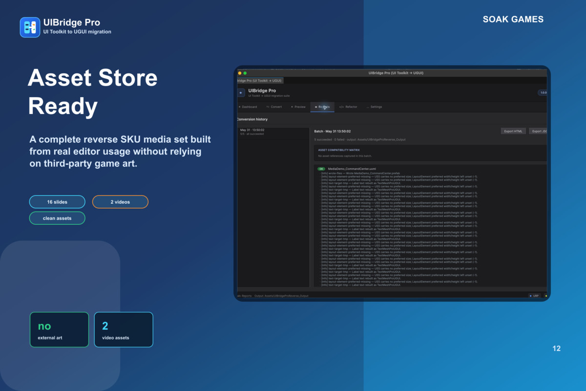Click the MediaDemo_CommandCenter.uxml file name
Viewport: 586px width, 391px height.
(352, 169)
